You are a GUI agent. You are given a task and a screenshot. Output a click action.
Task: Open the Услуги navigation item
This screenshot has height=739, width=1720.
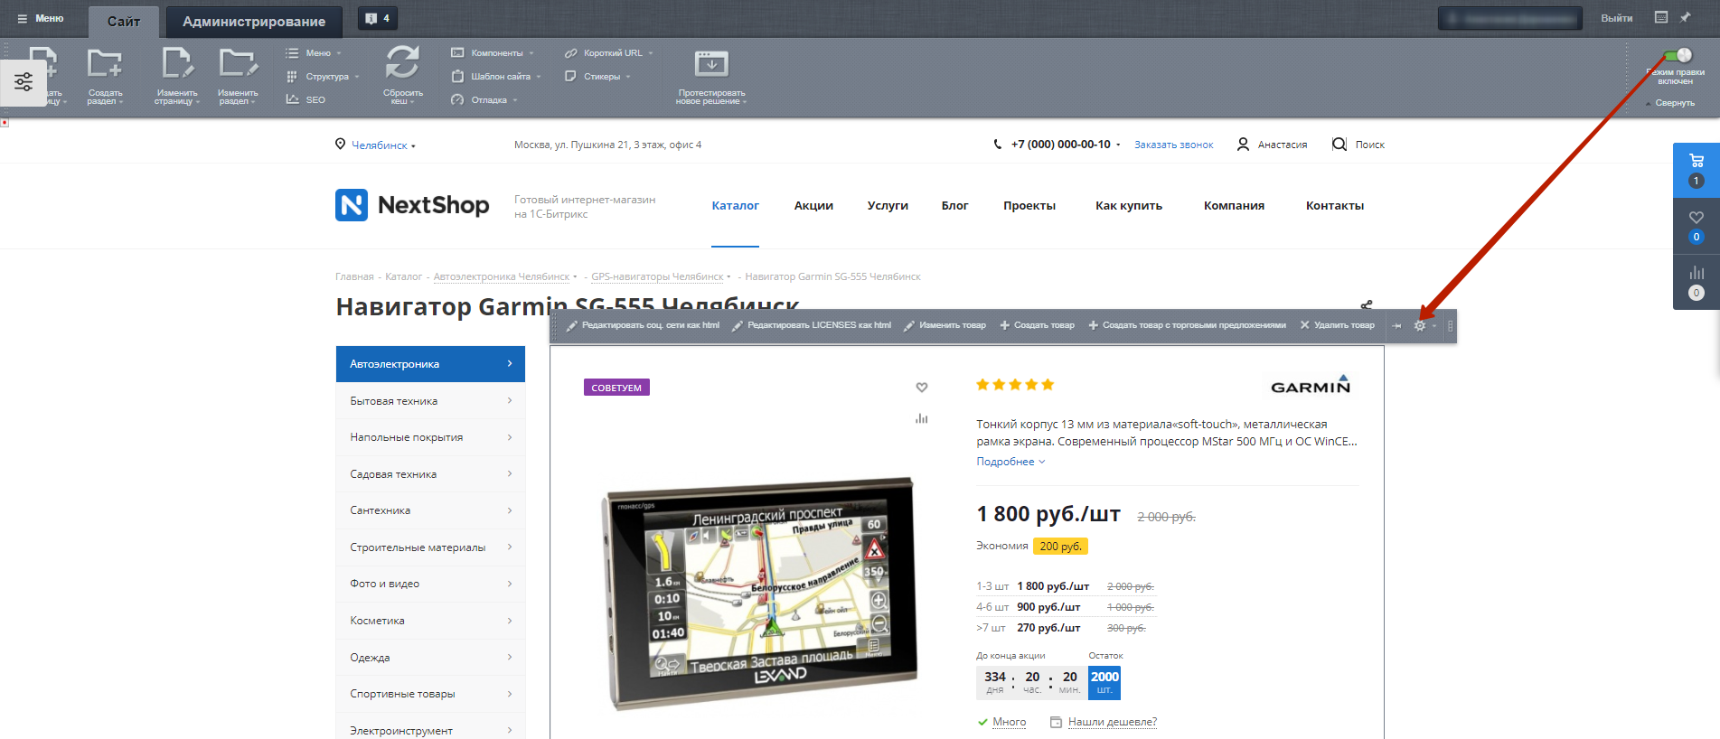click(888, 206)
